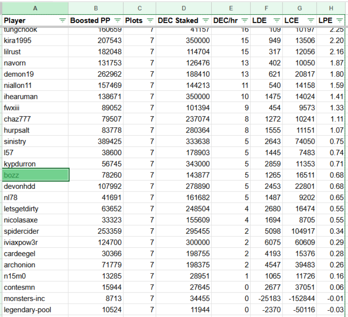Click Boosted PP value 389425
This screenshot has height=317, width=348.
click(110, 141)
